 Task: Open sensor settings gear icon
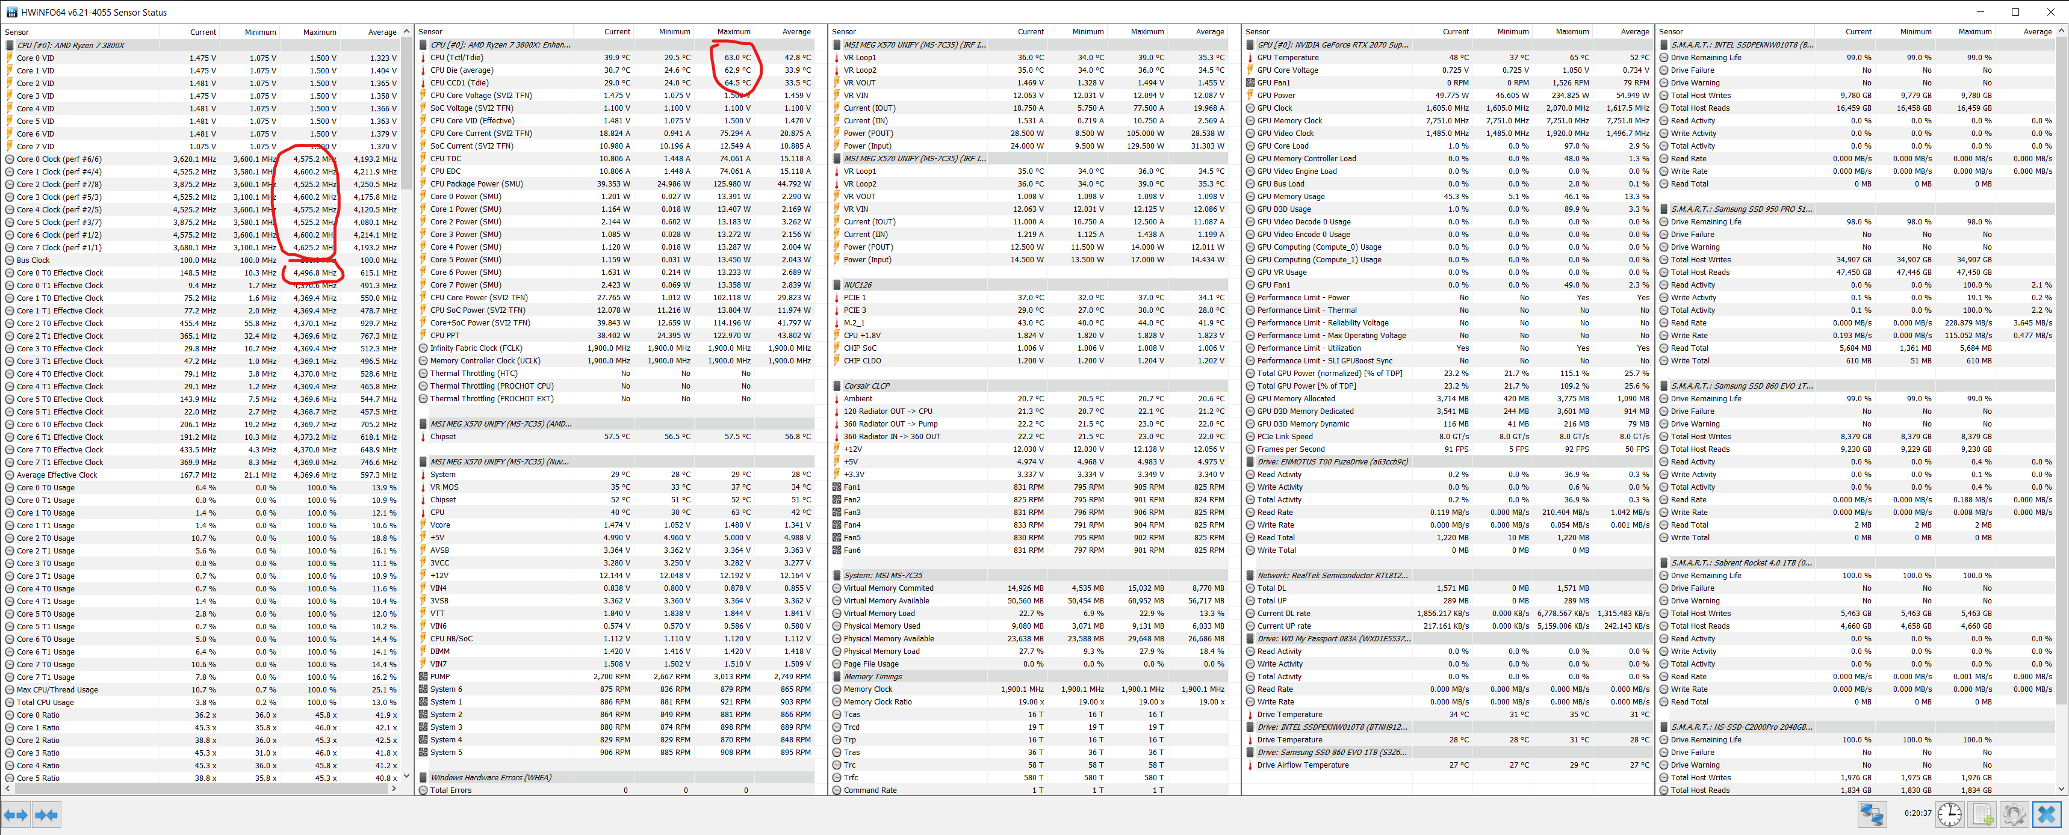pyautogui.click(x=2014, y=815)
